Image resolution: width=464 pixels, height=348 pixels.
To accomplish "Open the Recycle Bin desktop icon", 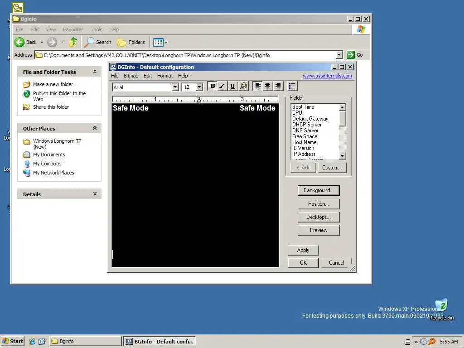I will pyautogui.click(x=441, y=309).
